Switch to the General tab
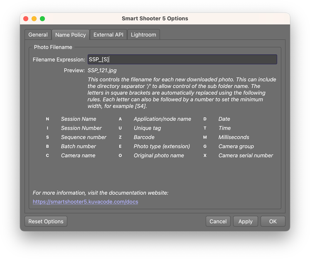This screenshot has height=259, width=310. [38, 35]
